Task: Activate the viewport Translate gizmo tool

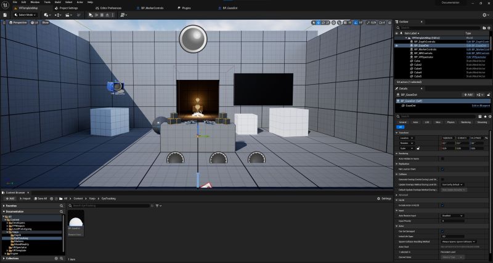Action: (318, 23)
